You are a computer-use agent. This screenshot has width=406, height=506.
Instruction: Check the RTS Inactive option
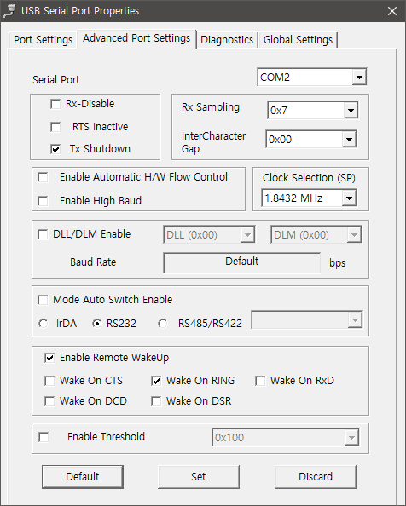click(x=55, y=127)
